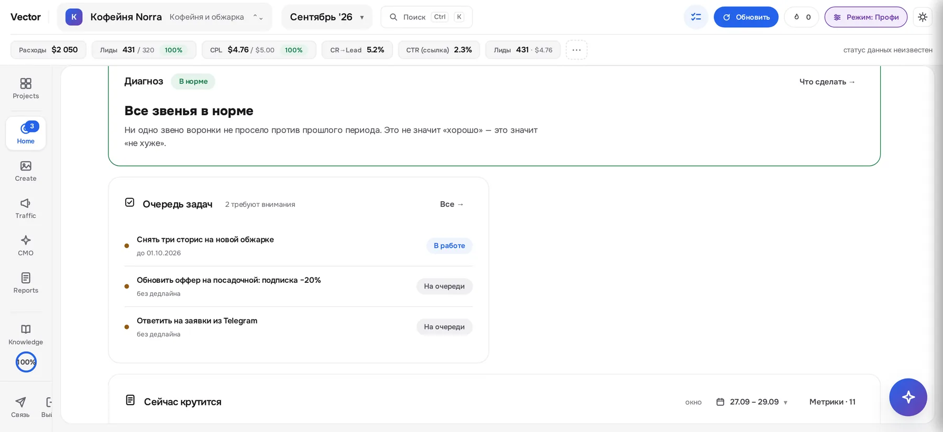Click the Очередь задач checkbox icon
The image size is (943, 432).
[130, 203]
